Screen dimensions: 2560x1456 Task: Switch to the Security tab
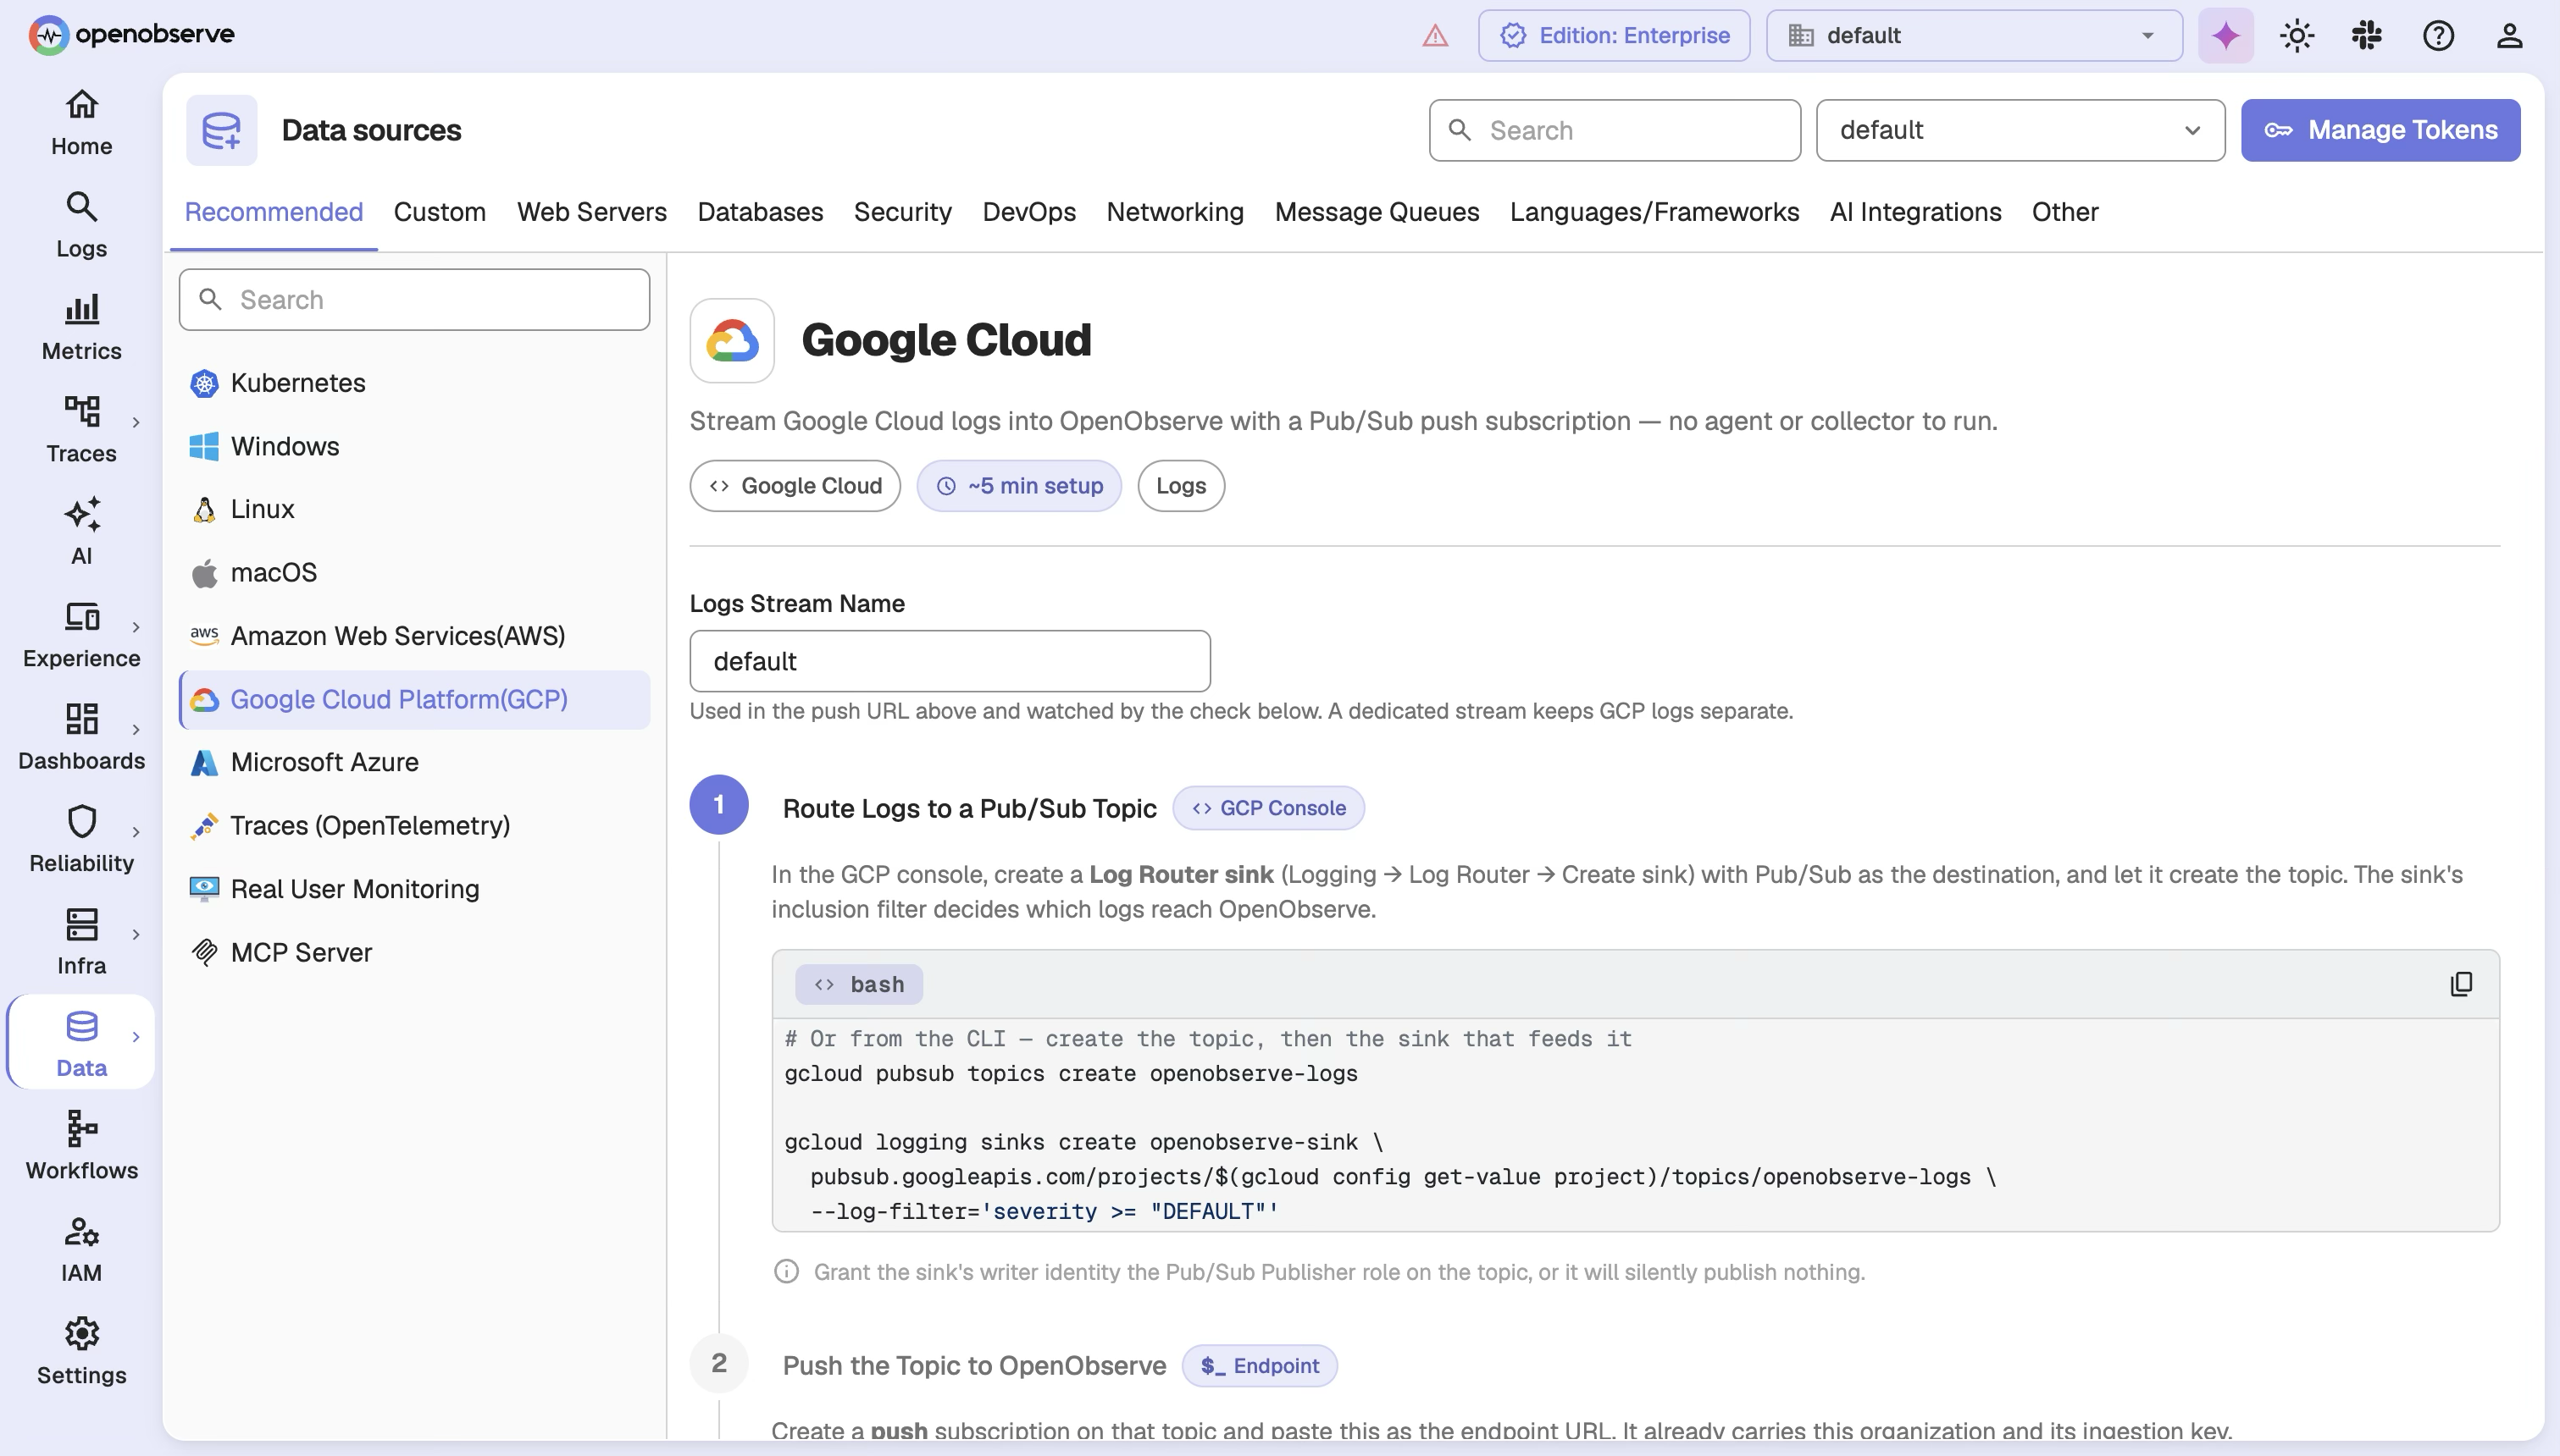click(x=902, y=212)
